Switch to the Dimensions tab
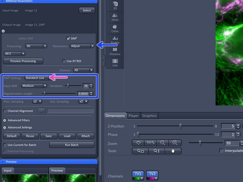Image resolution: width=243 pixels, height=182 pixels. pyautogui.click(x=115, y=116)
